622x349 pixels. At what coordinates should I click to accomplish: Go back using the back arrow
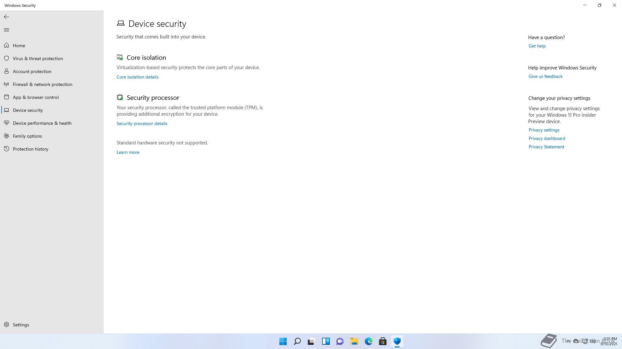pyautogui.click(x=6, y=17)
